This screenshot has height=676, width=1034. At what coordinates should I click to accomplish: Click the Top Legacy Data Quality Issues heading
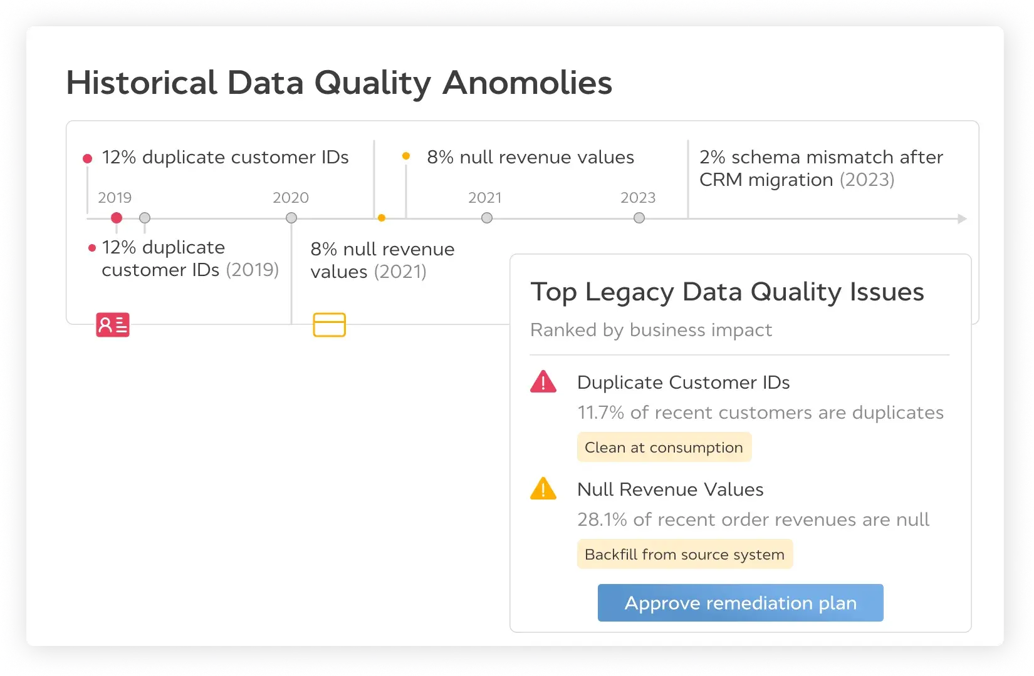pos(727,292)
